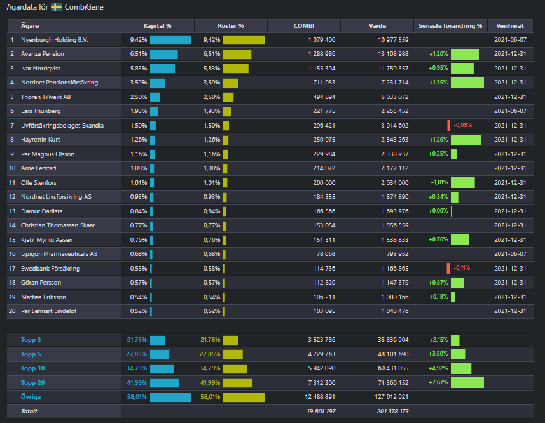Viewport: 545px width, 423px height.
Task: Sort by the Kapital % column header
Action: pos(158,26)
